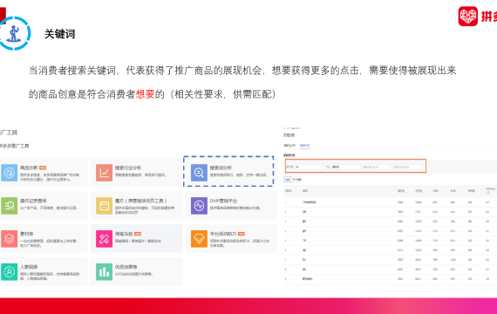Open the 商品诊断 tool icon
Viewport: 497px width, 314px height.
9,173
